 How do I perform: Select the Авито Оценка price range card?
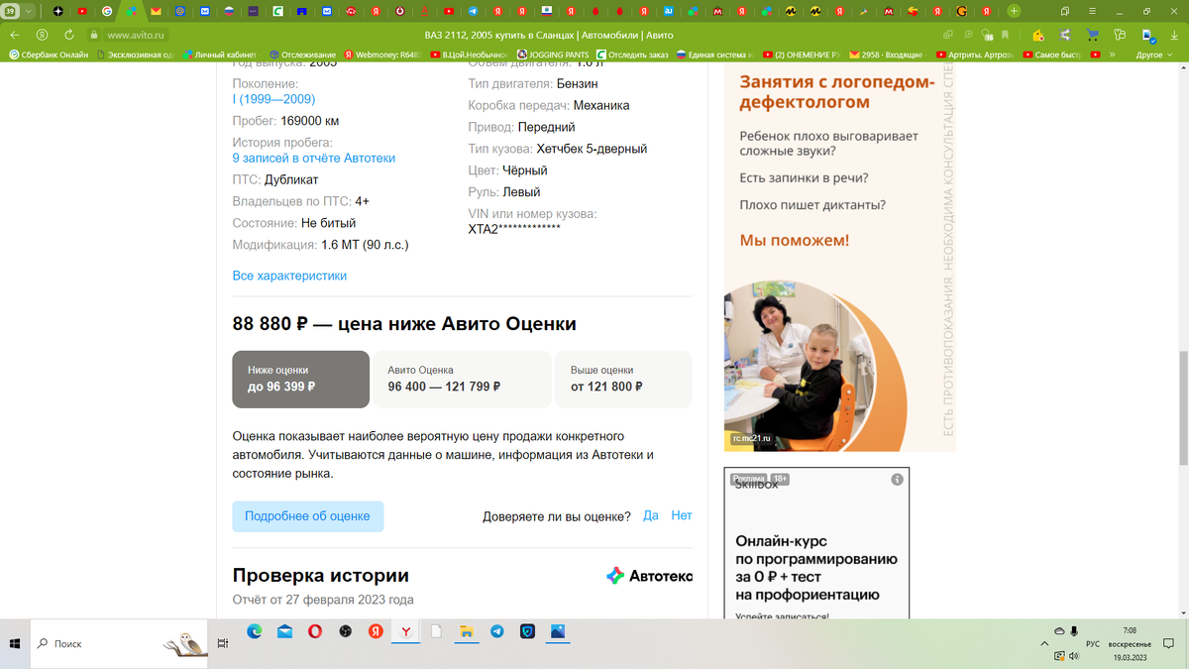[x=462, y=379]
